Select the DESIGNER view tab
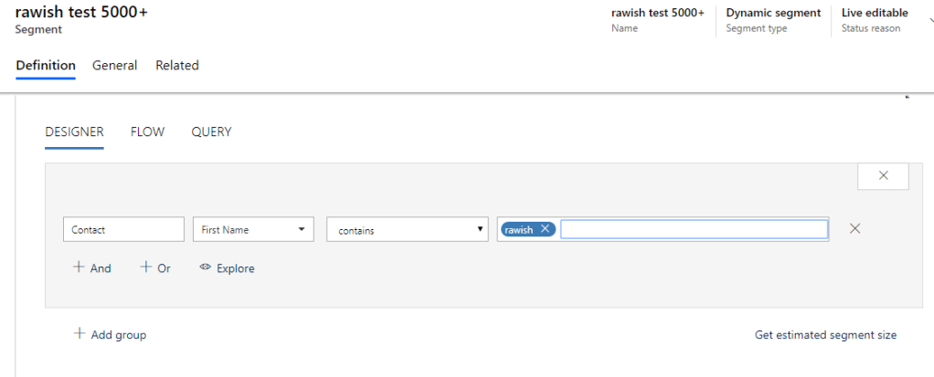934x377 pixels. (x=74, y=132)
